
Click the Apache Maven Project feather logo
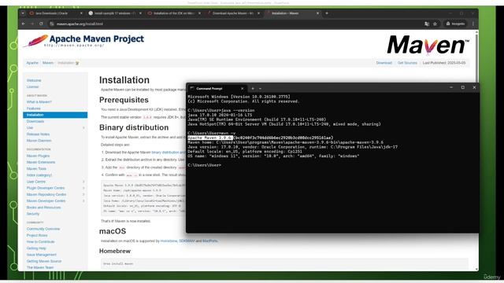83,41
